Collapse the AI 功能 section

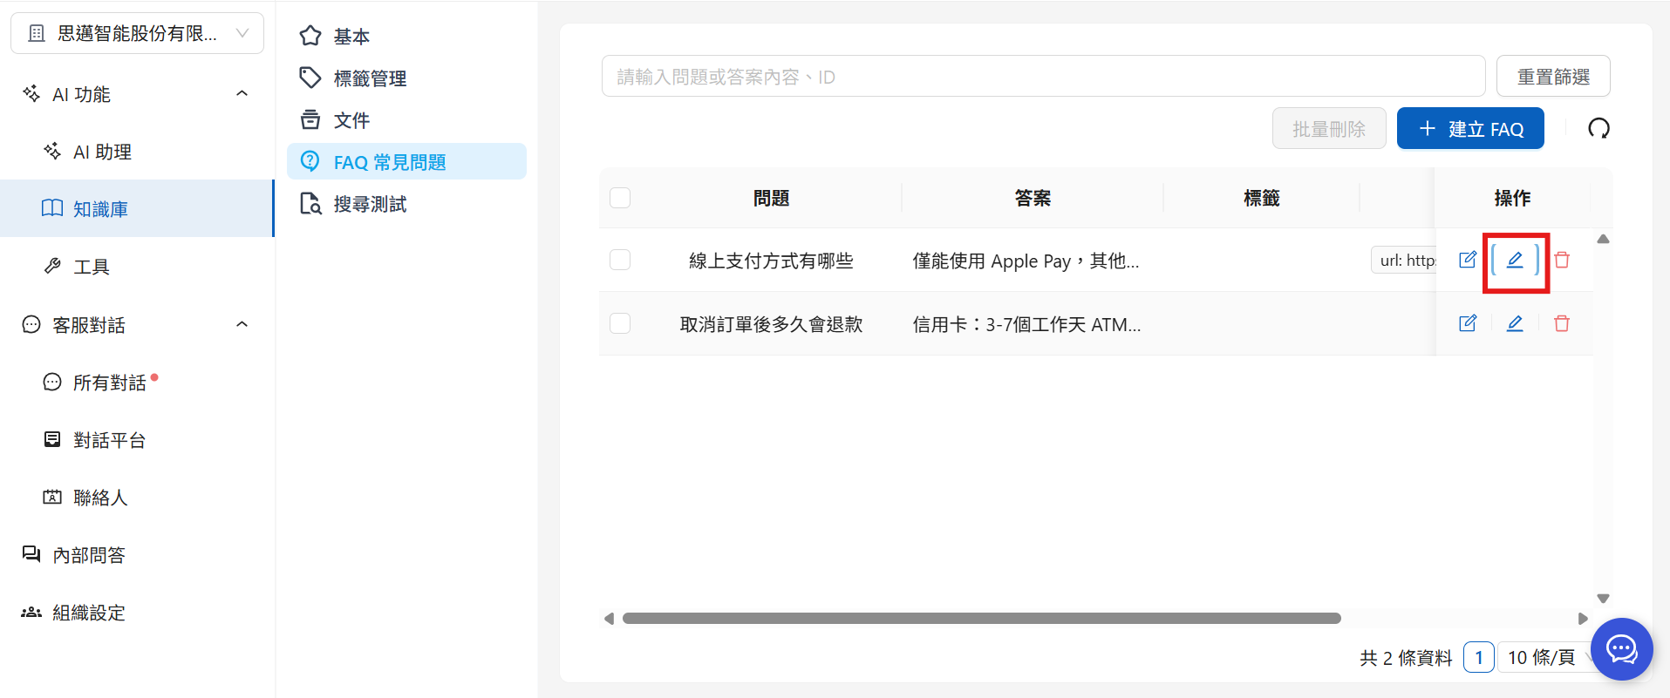pos(242,94)
